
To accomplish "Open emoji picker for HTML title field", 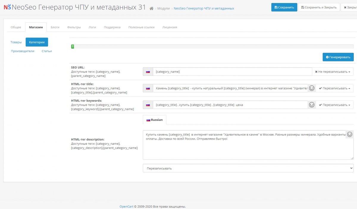I will pos(311,88).
